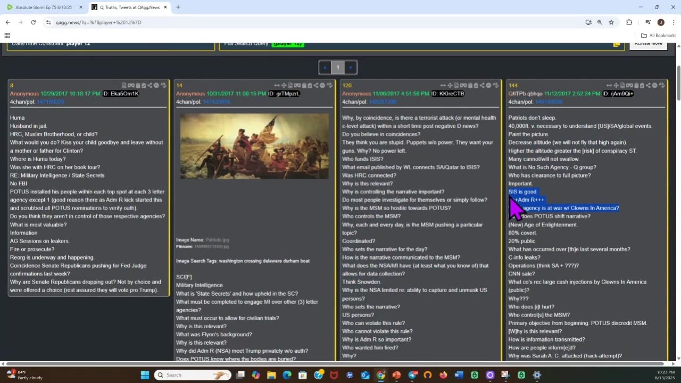Open Microsoft Word from the taskbar

click(x=459, y=375)
